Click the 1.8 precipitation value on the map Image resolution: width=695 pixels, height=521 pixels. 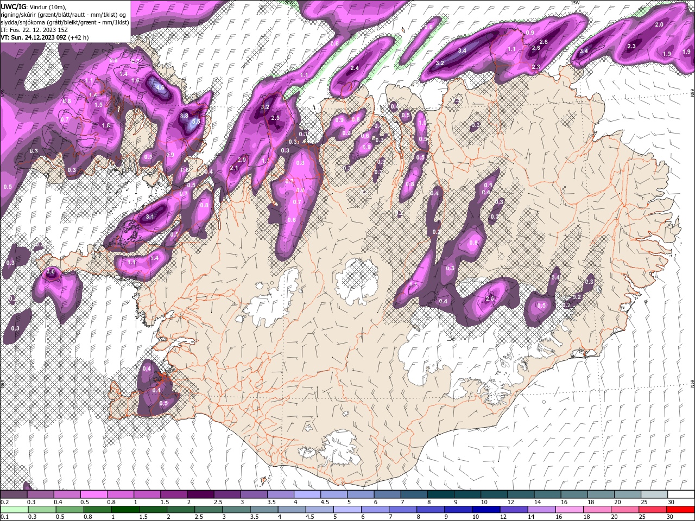[106, 125]
